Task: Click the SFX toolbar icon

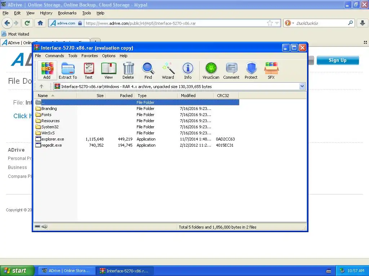Action: click(271, 70)
